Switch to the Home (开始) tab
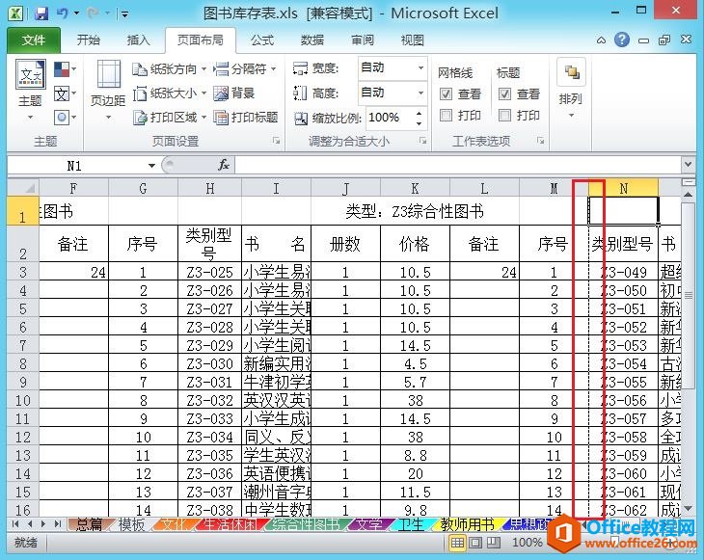The image size is (704, 560). pyautogui.click(x=89, y=40)
